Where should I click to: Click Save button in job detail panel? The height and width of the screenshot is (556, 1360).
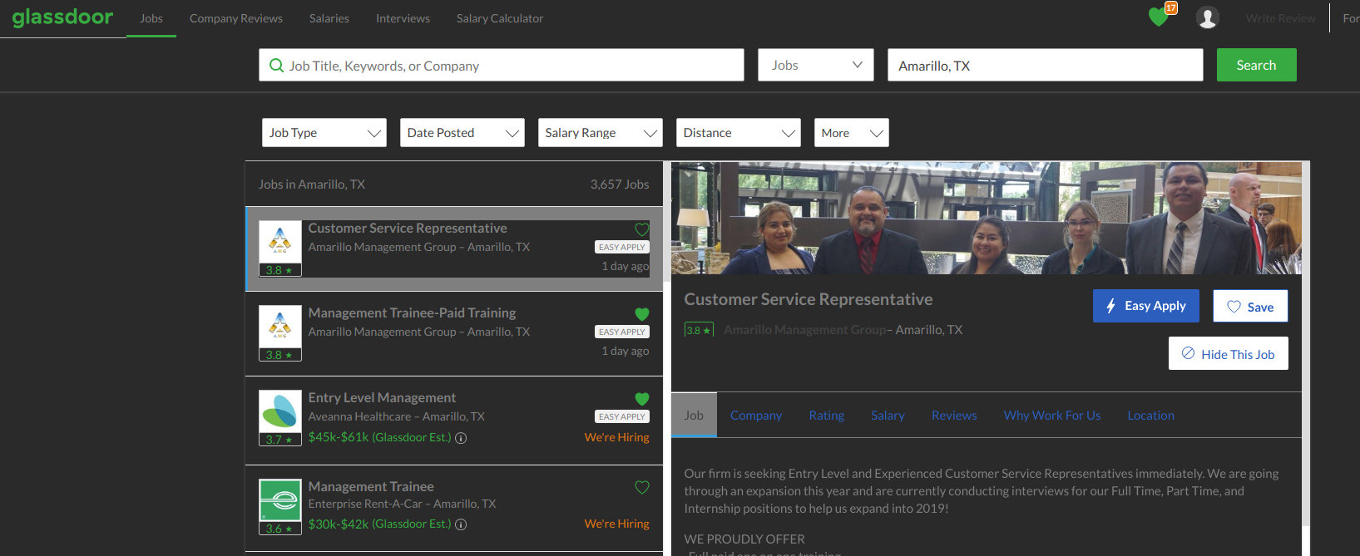point(1250,306)
